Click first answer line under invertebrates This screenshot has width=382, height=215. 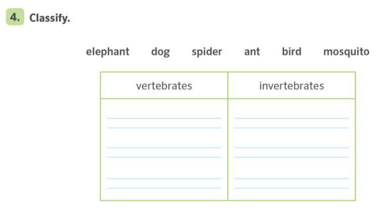pos(292,123)
